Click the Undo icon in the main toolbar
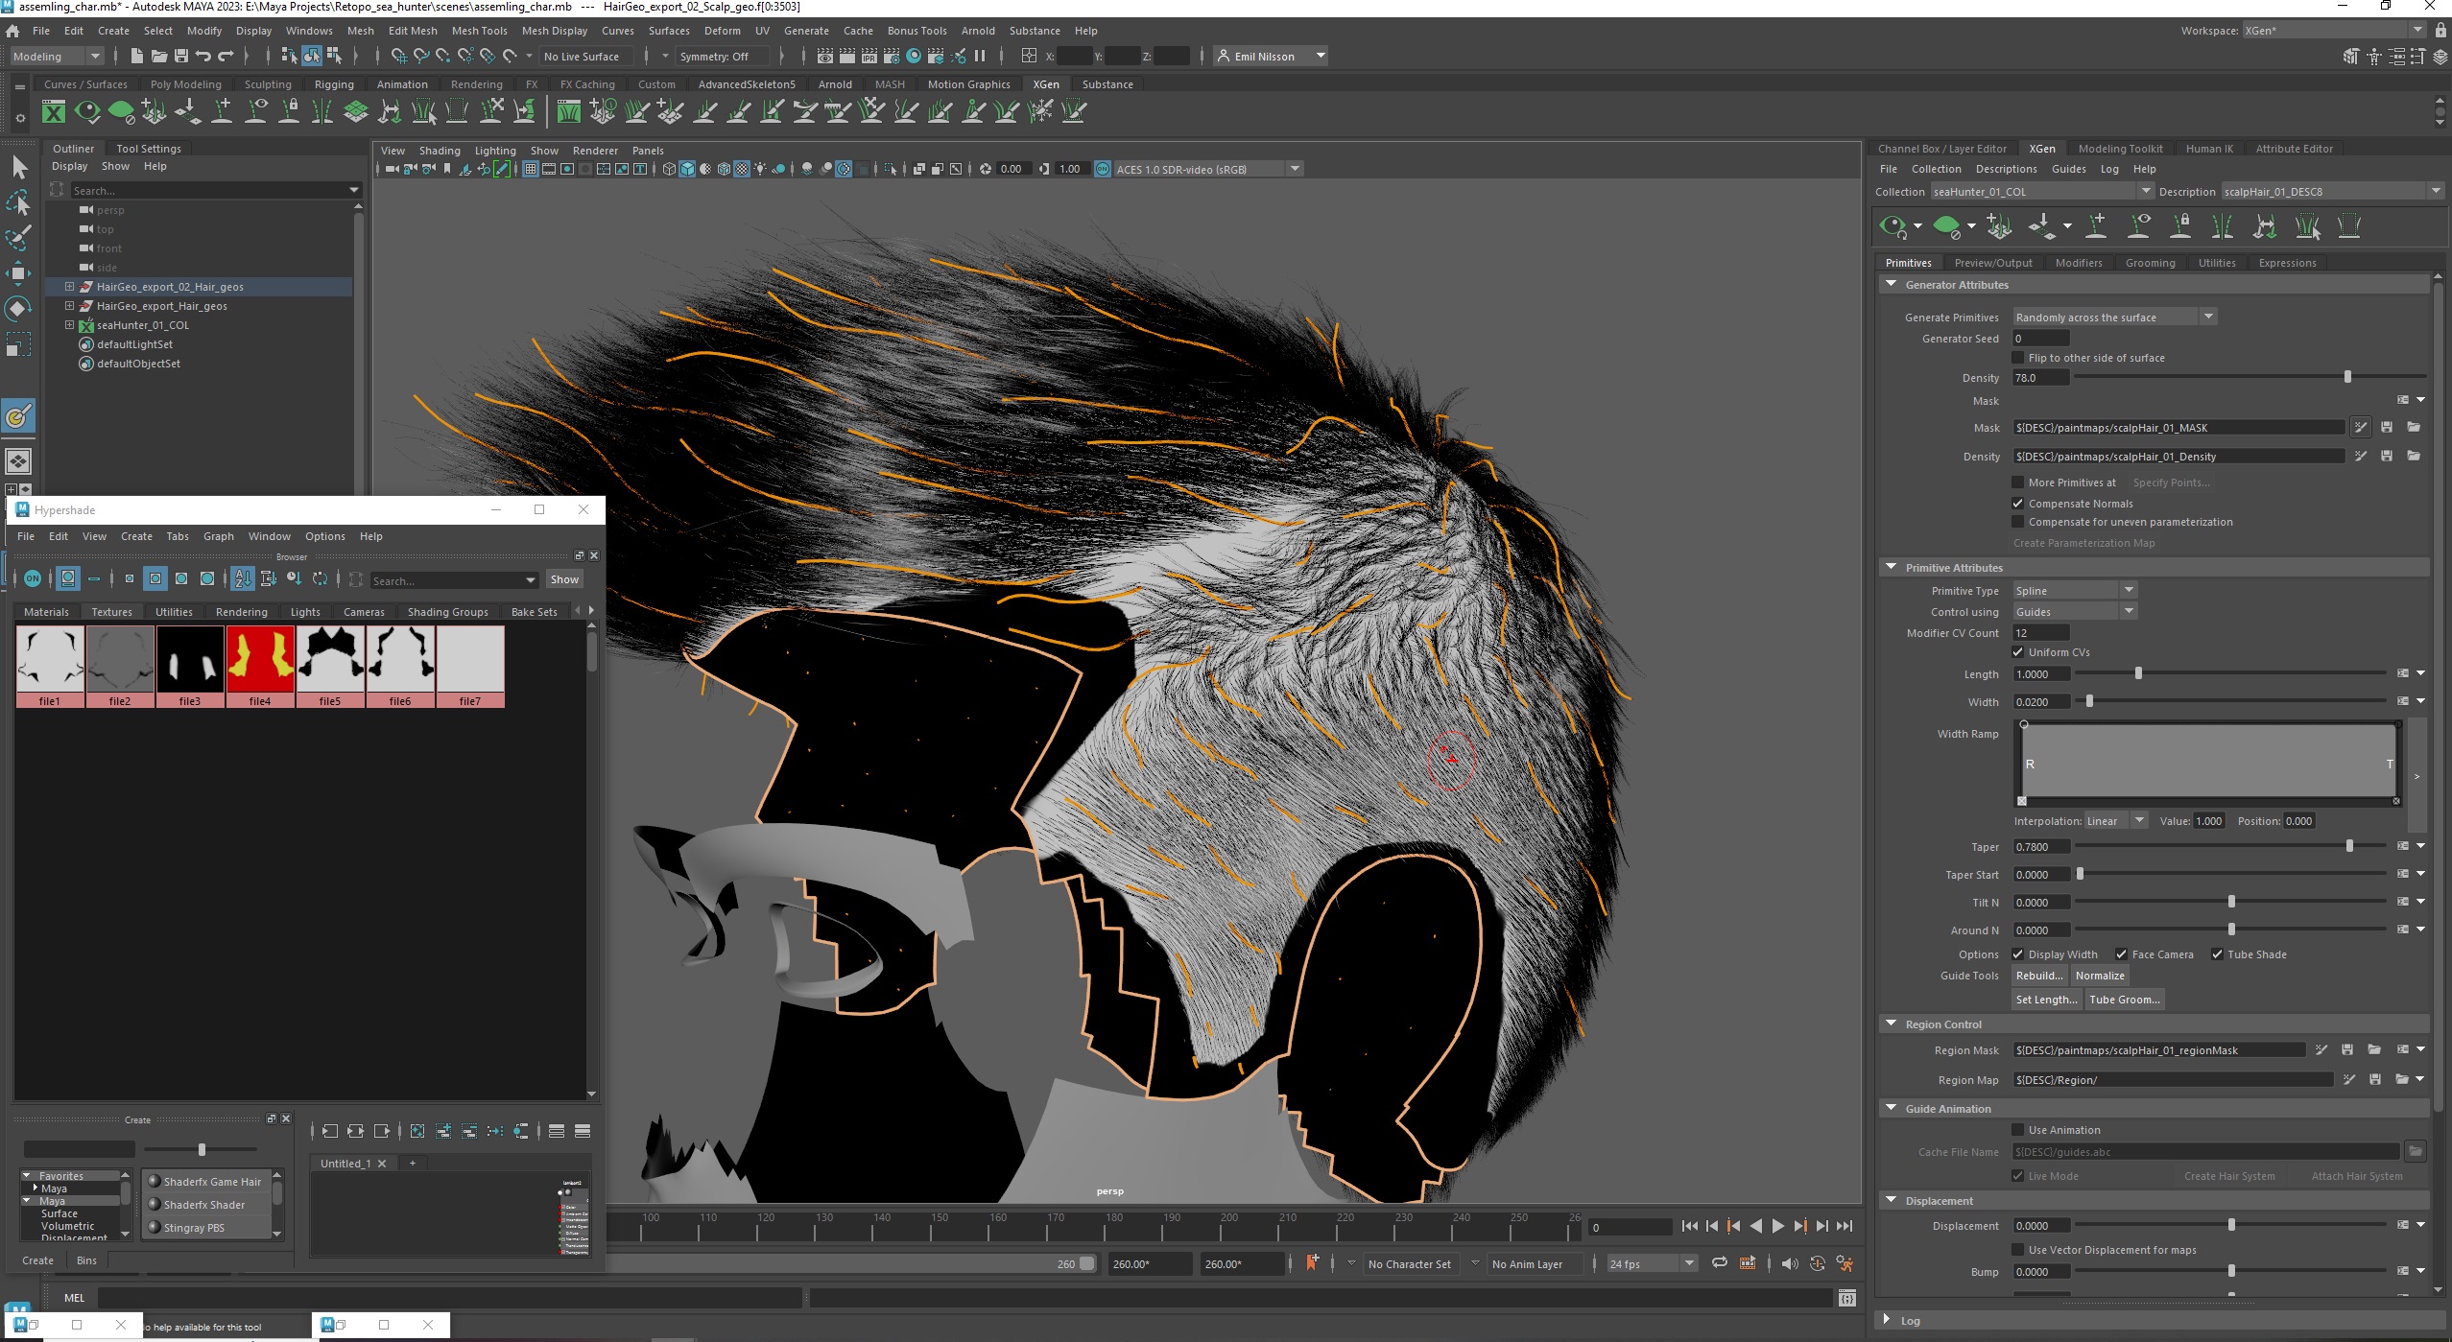This screenshot has height=1342, width=2452. [x=202, y=56]
